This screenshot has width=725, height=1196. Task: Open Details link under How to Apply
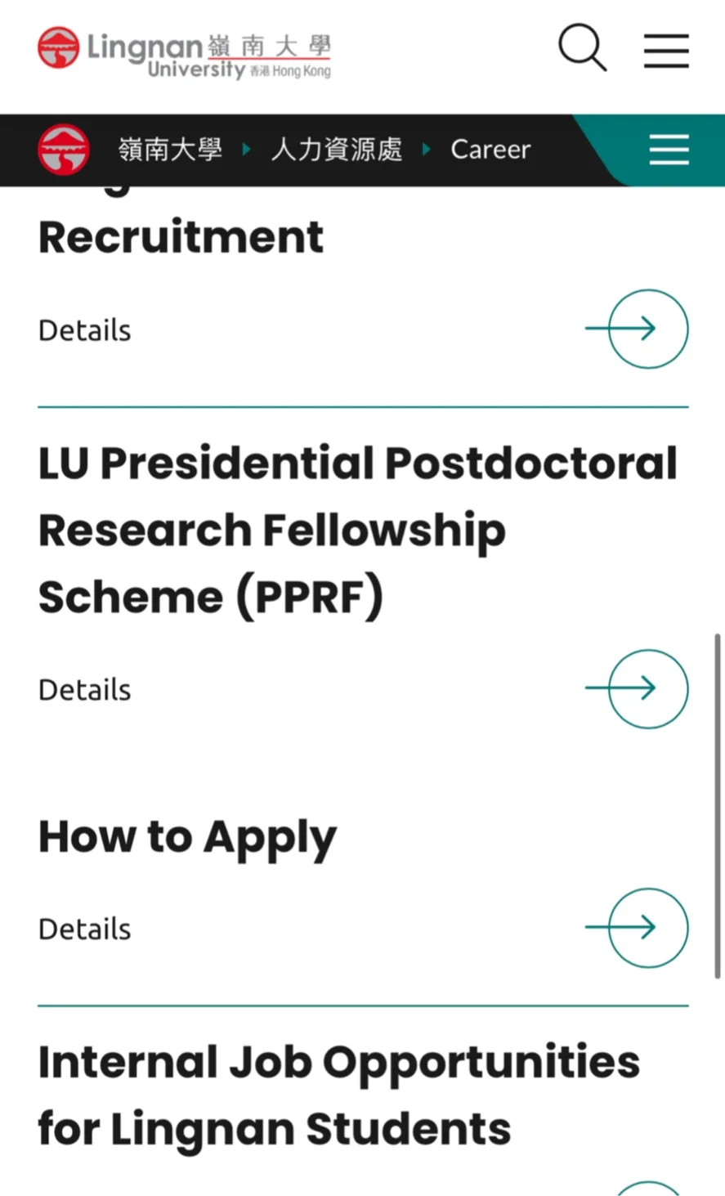[x=85, y=929]
